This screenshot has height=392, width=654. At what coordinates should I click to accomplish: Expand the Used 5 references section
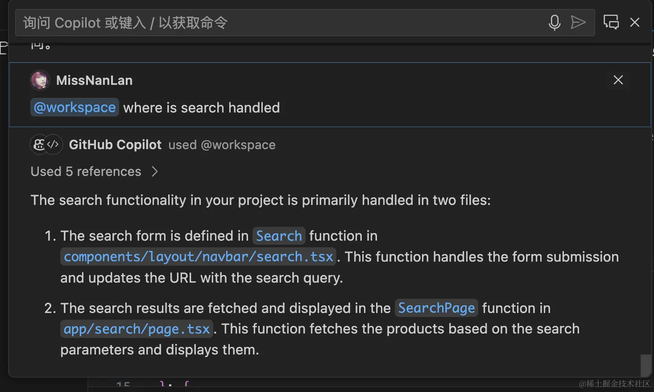pos(86,171)
